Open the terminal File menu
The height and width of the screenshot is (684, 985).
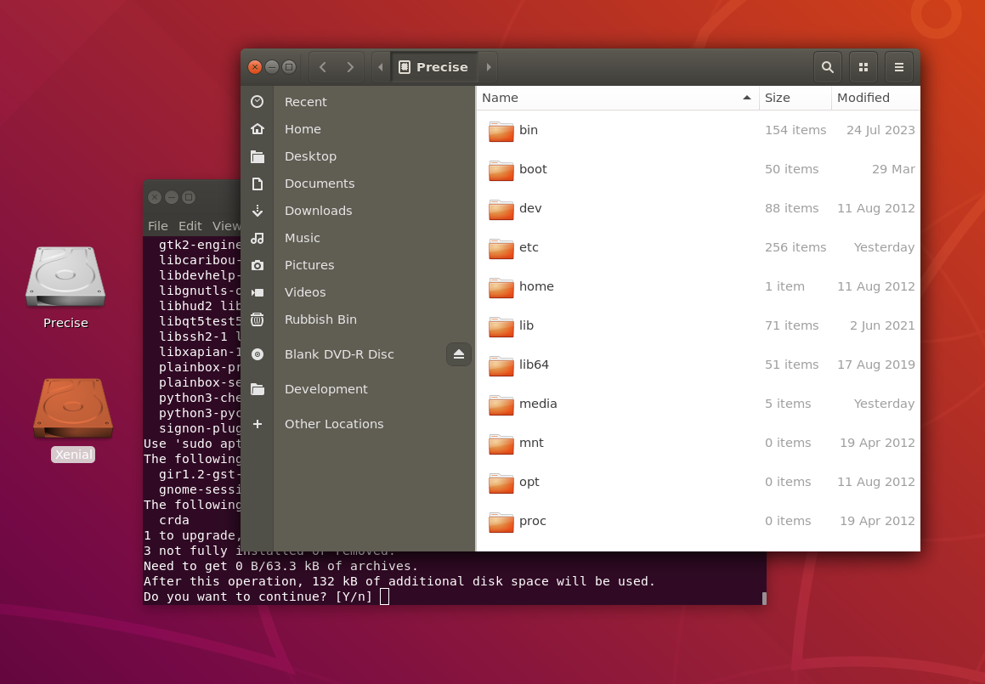pyautogui.click(x=157, y=226)
